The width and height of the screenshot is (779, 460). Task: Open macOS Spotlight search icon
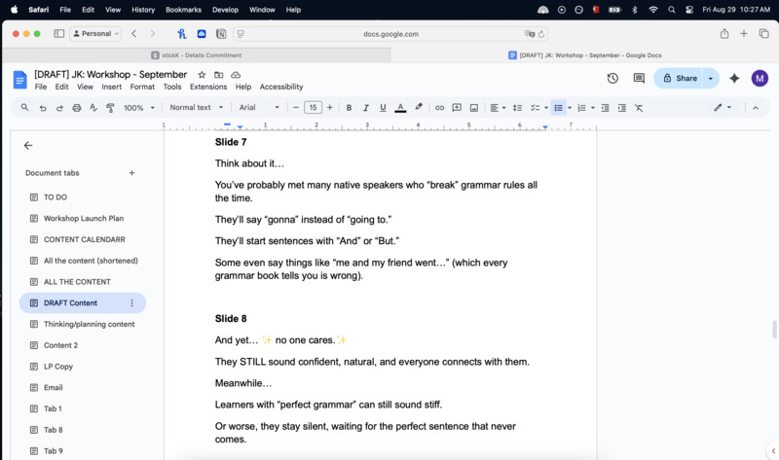pyautogui.click(x=672, y=10)
